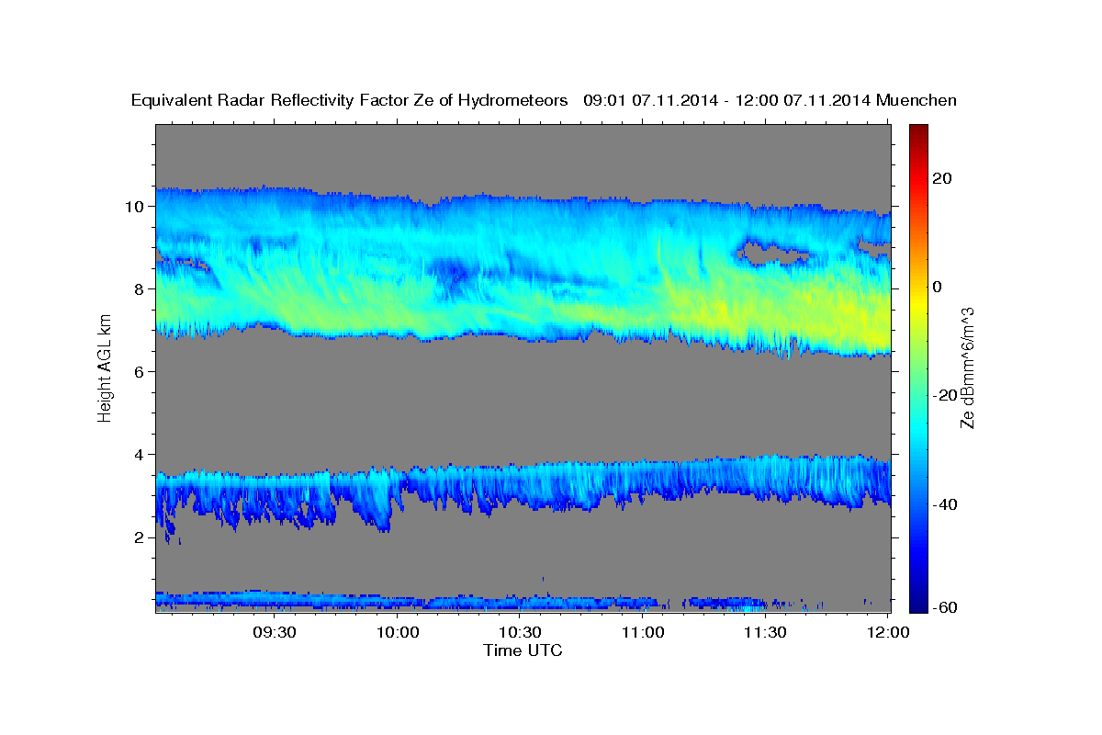Click the height tick label 10
Screen dimensions: 1102x735
[x=135, y=207]
